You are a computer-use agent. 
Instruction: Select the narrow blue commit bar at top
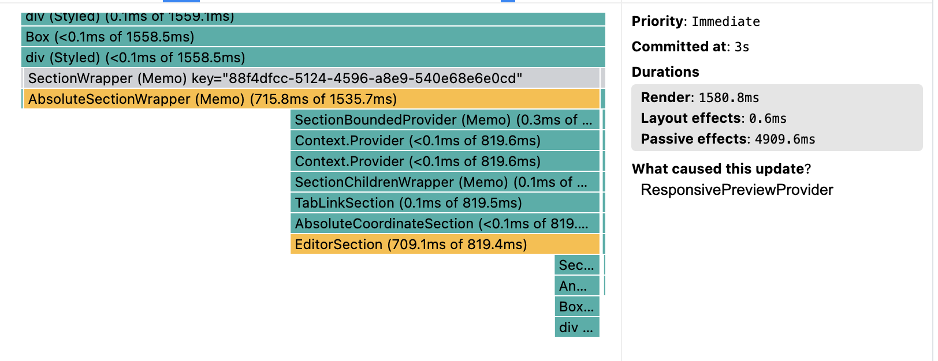click(x=508, y=1)
